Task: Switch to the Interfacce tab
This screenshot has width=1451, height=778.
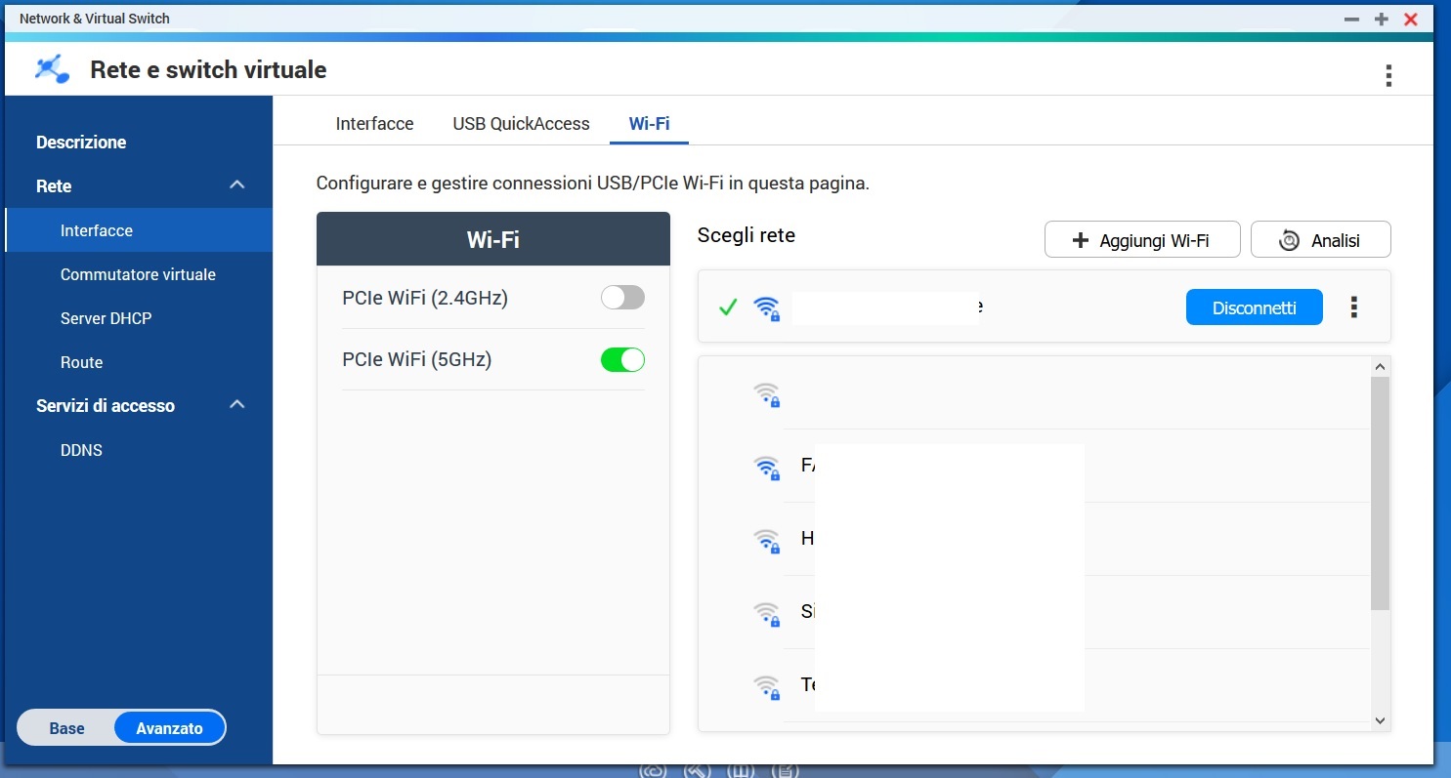Action: coord(374,124)
